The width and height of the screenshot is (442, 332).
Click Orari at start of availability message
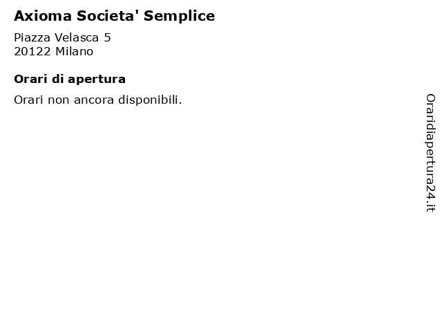pyautogui.click(x=28, y=100)
